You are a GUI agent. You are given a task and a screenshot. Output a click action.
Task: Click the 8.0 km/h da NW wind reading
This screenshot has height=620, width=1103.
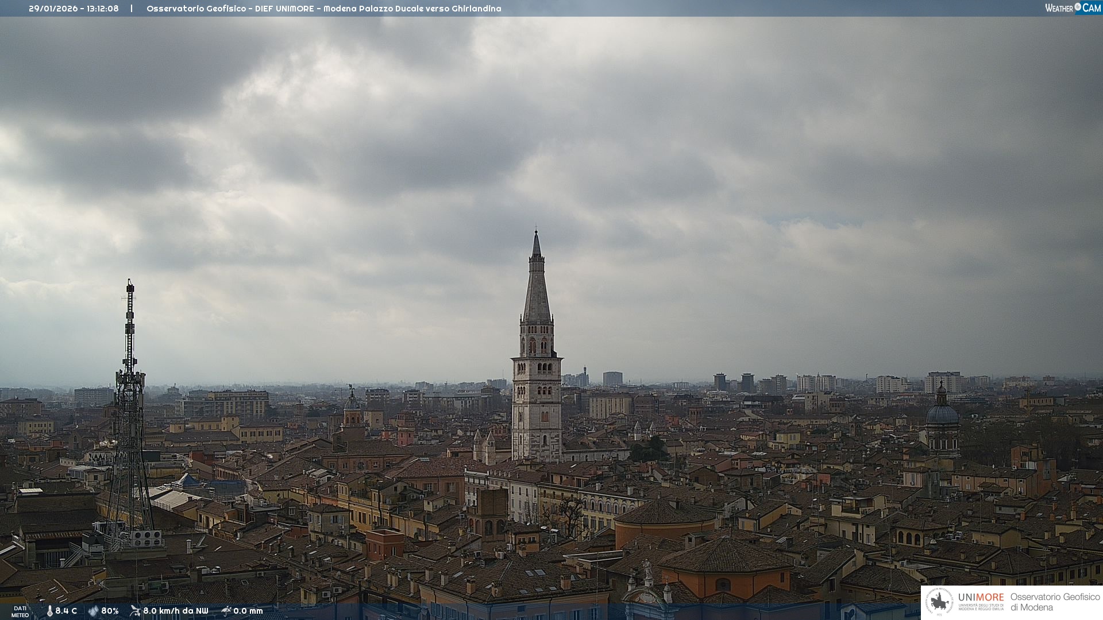pos(175,611)
